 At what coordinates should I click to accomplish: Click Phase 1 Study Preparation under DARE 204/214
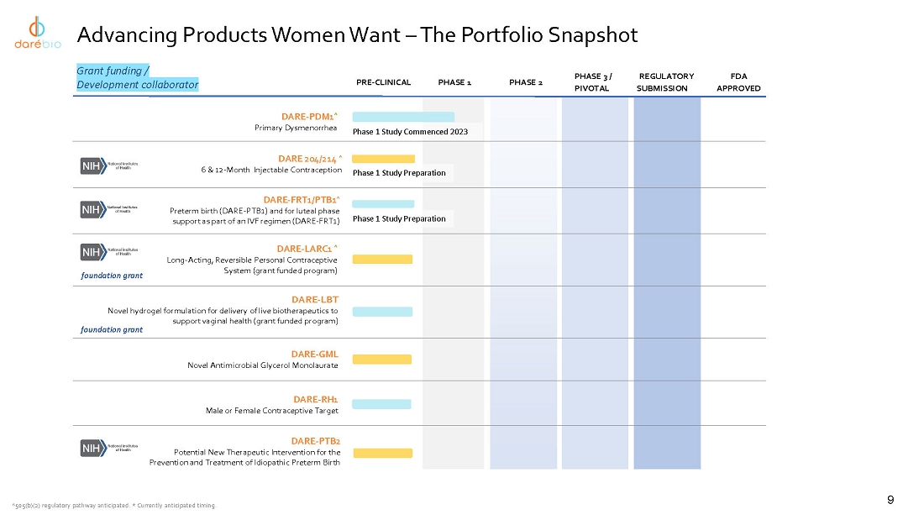pyautogui.click(x=399, y=173)
